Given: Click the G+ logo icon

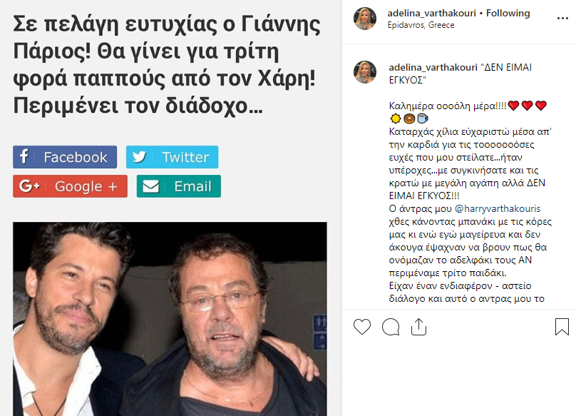Looking at the screenshot, I should 29,186.
